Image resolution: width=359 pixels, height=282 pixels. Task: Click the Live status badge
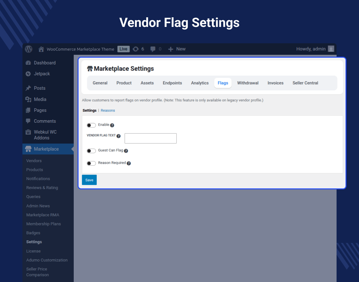tap(123, 49)
